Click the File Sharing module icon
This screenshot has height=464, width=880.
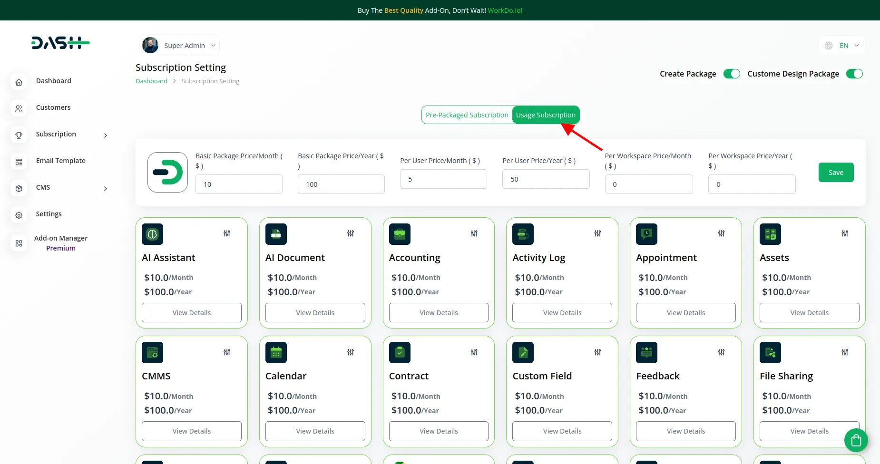[x=770, y=353]
